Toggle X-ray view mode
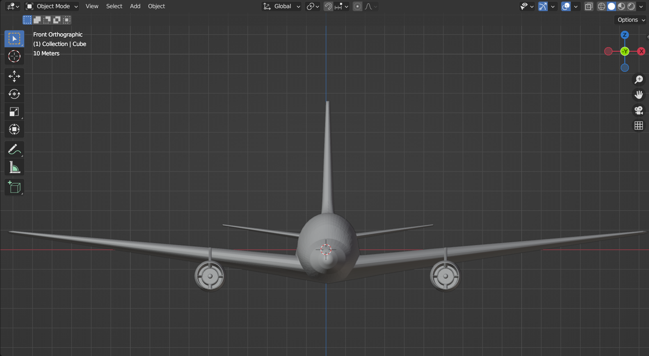Image resolution: width=649 pixels, height=356 pixels. coord(589,7)
